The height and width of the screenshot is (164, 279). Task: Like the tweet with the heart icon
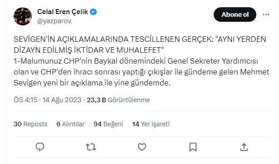(x=142, y=147)
